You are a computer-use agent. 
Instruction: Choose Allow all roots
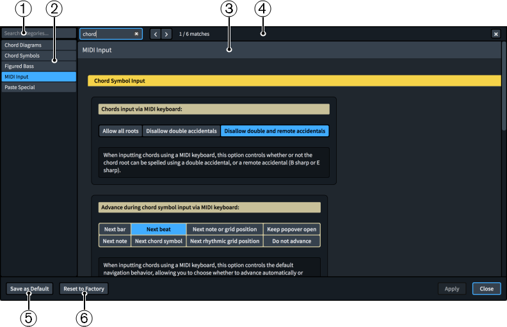point(120,131)
